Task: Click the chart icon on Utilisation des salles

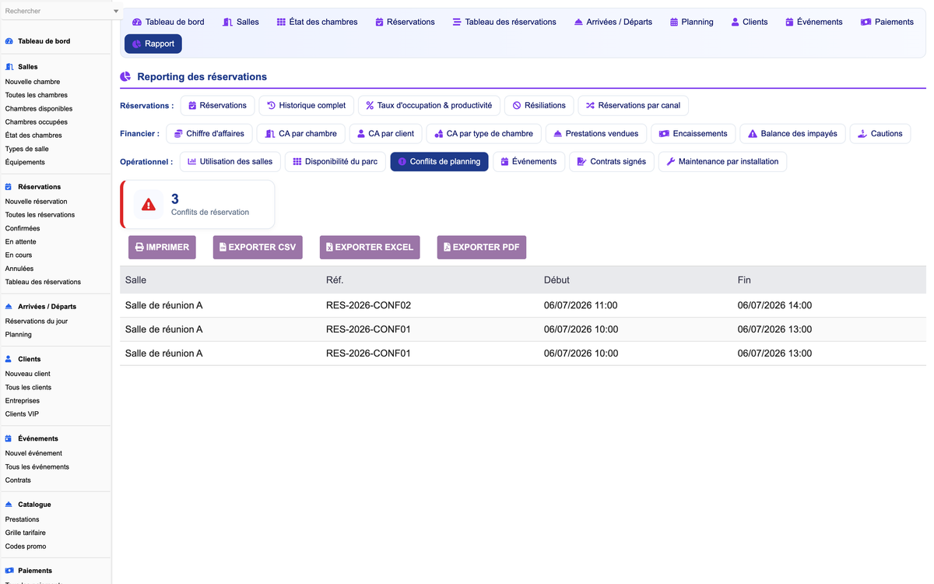Action: point(192,162)
